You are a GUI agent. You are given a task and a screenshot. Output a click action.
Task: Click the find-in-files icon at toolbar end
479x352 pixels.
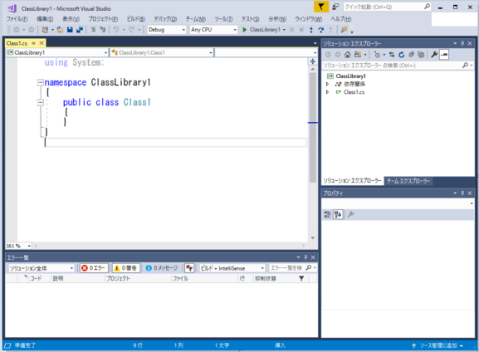tap(345, 30)
